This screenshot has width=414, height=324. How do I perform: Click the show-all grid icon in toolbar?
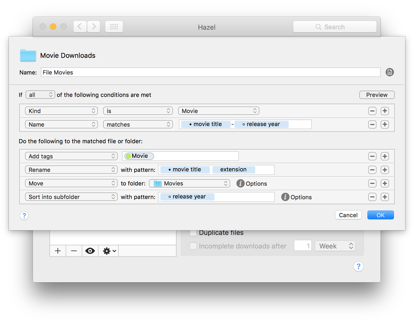point(114,27)
